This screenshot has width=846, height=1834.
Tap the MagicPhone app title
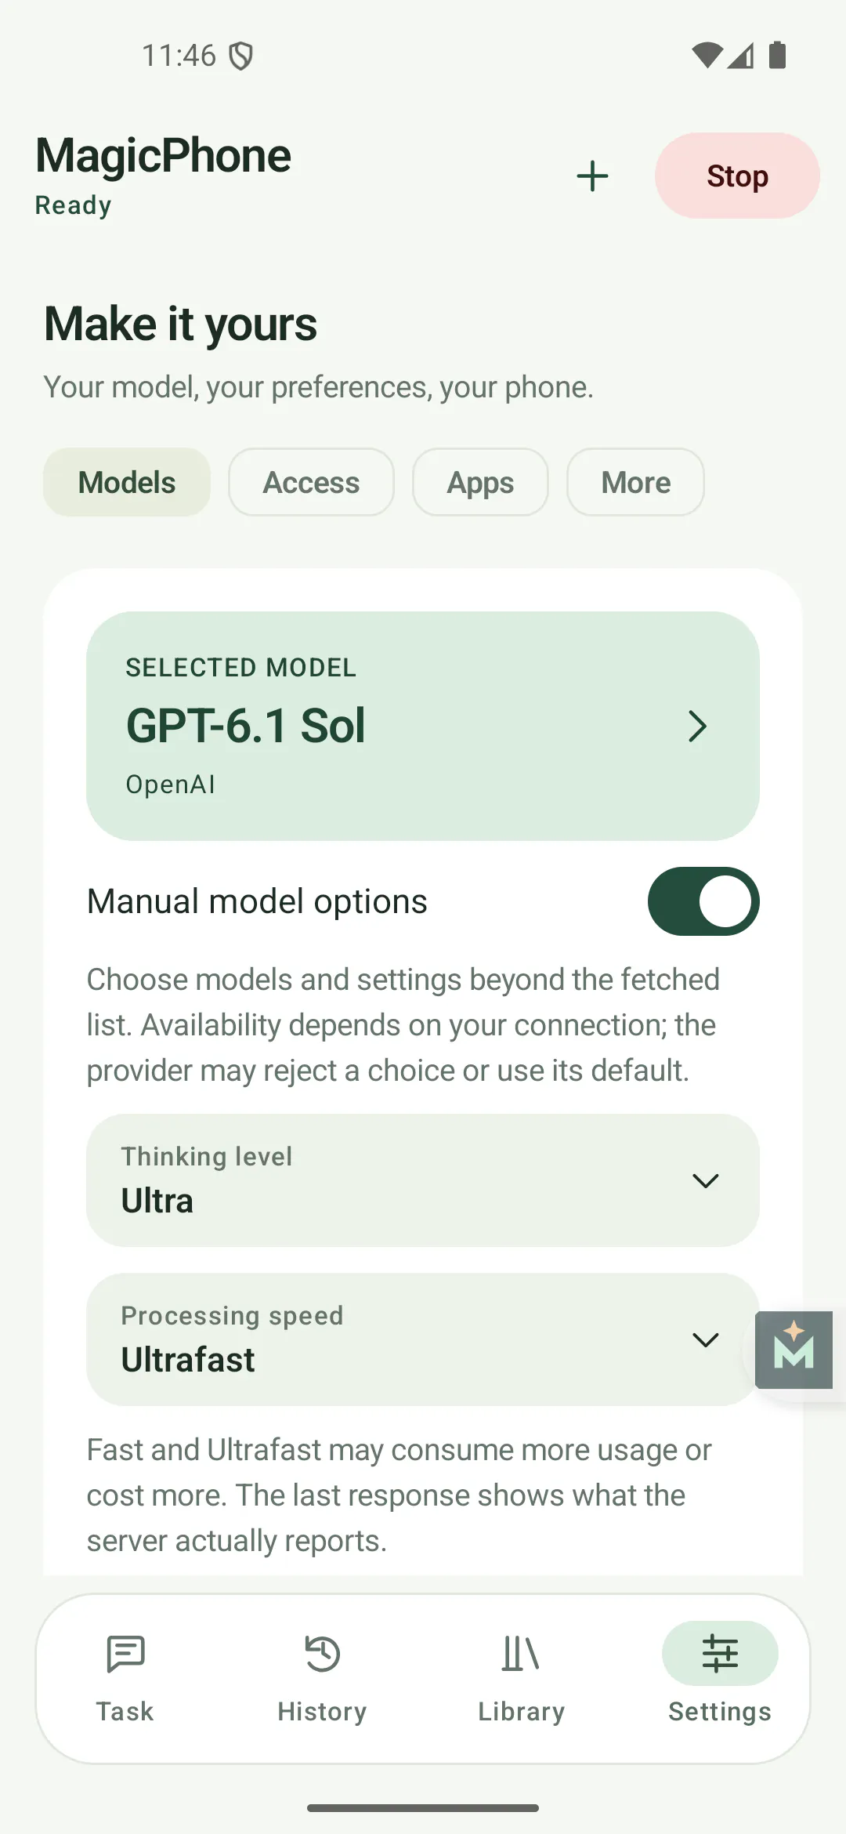[x=163, y=155]
